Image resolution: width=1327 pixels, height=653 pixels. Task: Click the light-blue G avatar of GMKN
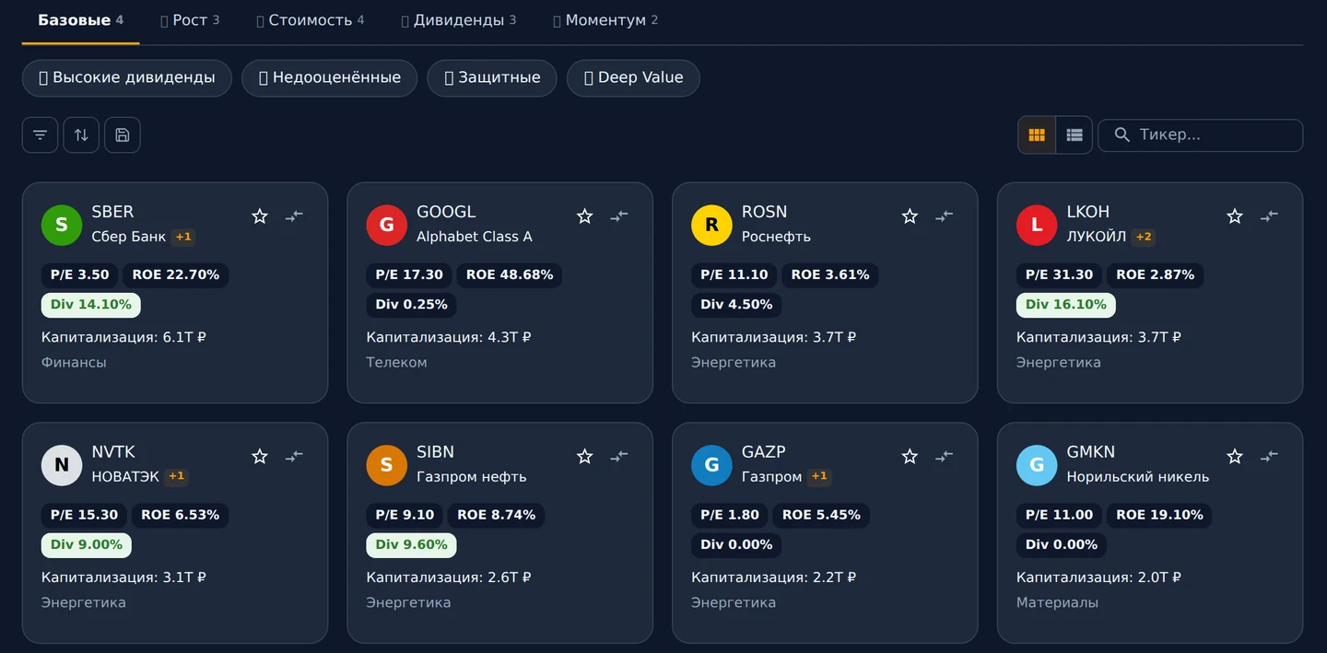[x=1037, y=466]
